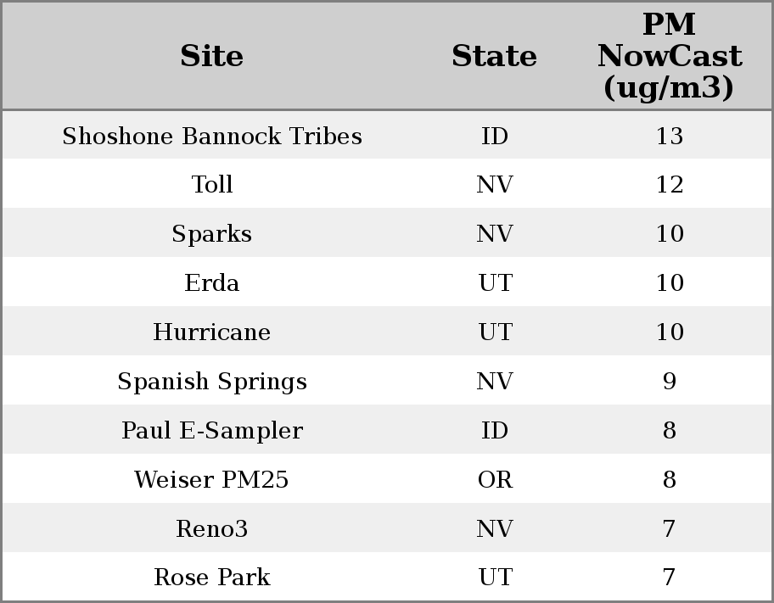Screen dimensions: 774x603
Task: Click the State column header
Action: point(494,56)
